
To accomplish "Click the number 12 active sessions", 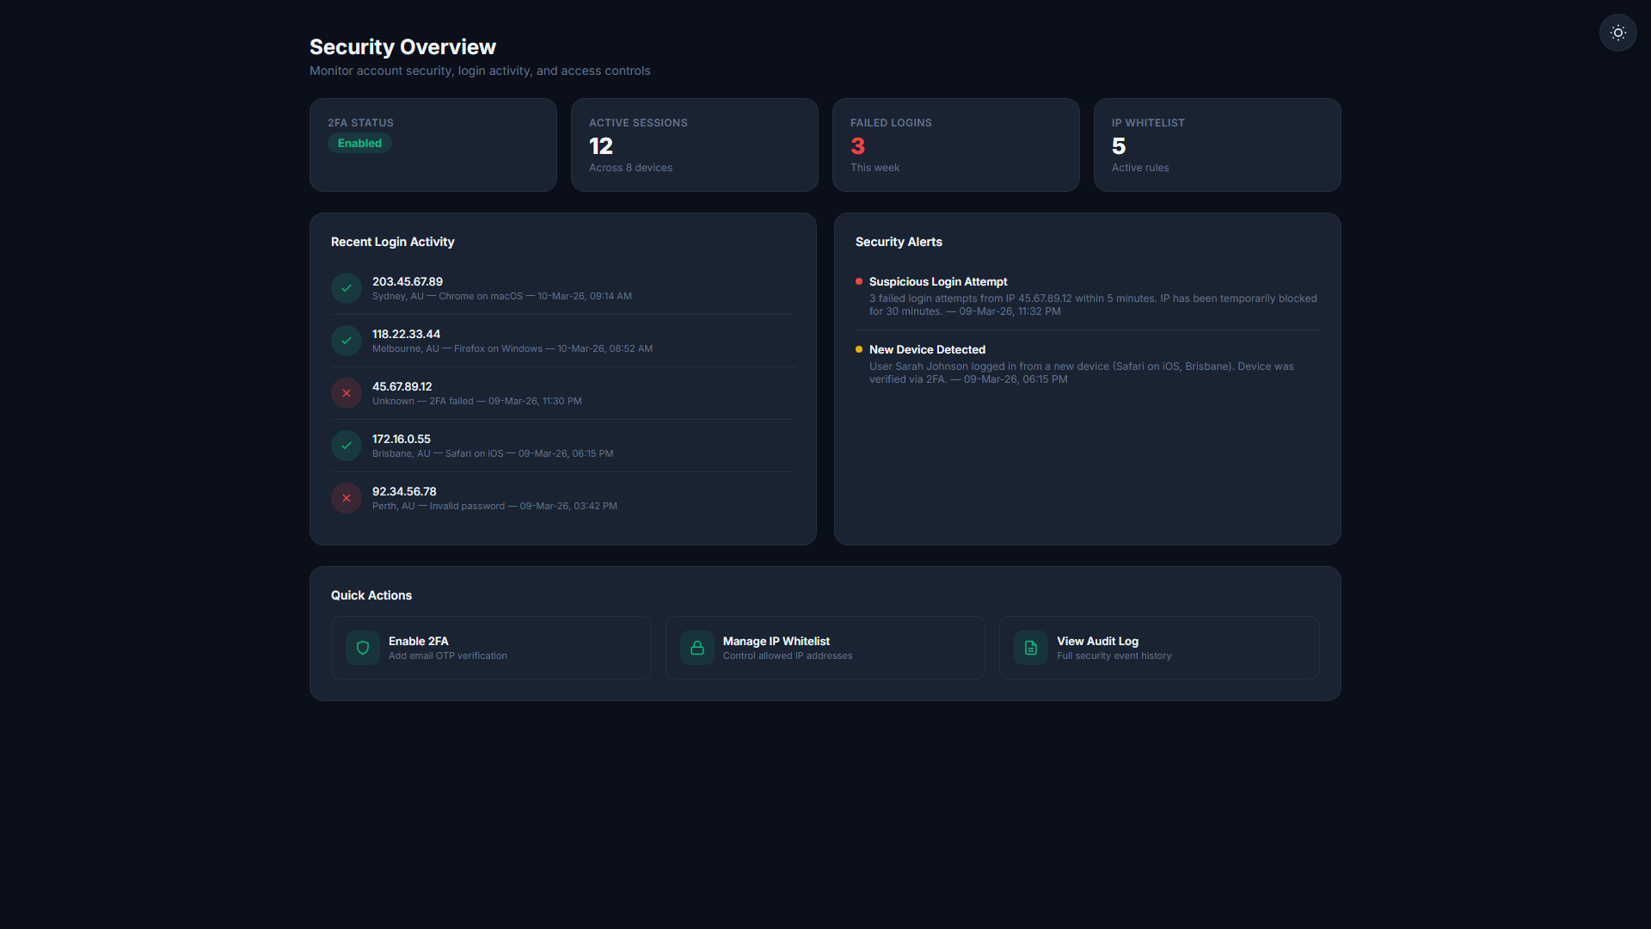I will pos(601,146).
